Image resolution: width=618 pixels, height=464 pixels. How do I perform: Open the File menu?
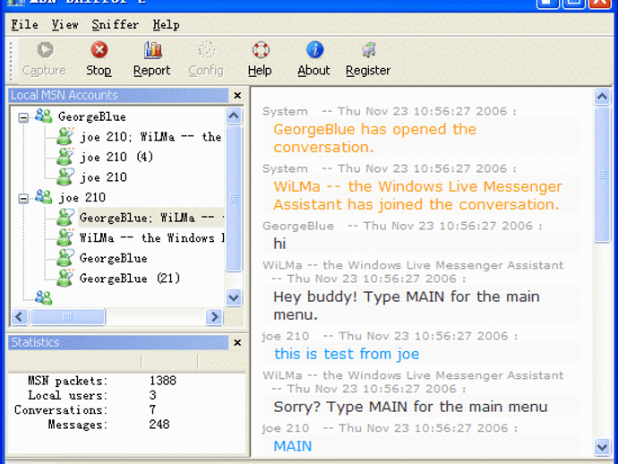point(24,25)
